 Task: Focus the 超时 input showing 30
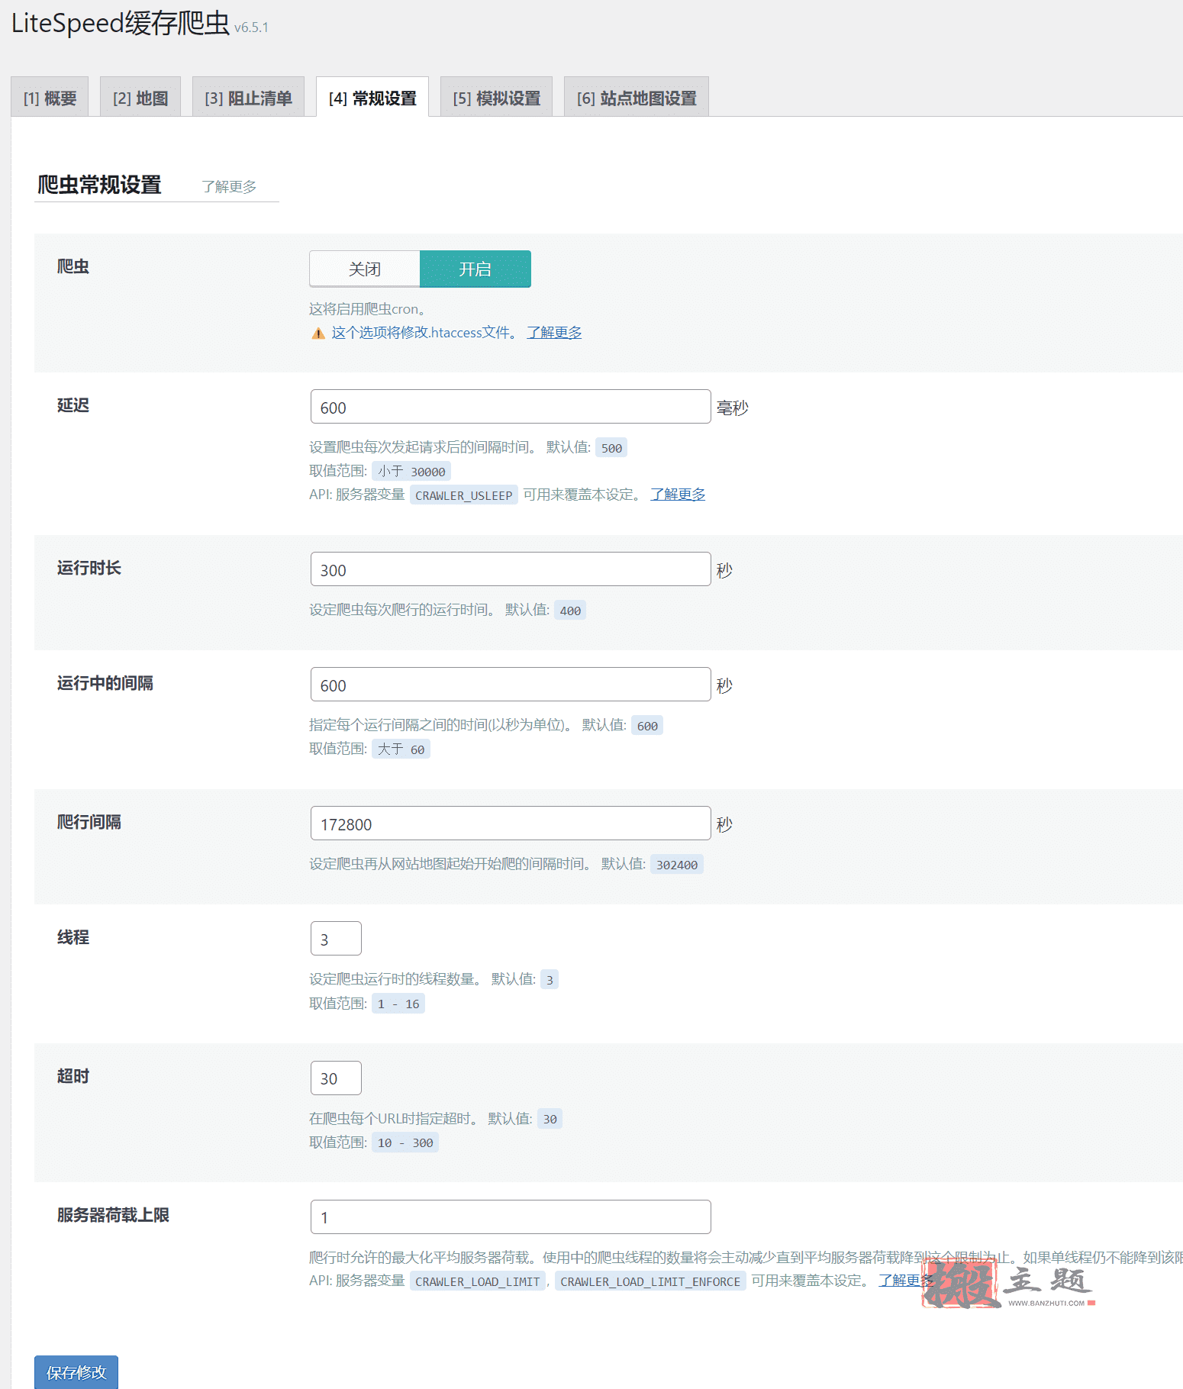[x=336, y=1078]
